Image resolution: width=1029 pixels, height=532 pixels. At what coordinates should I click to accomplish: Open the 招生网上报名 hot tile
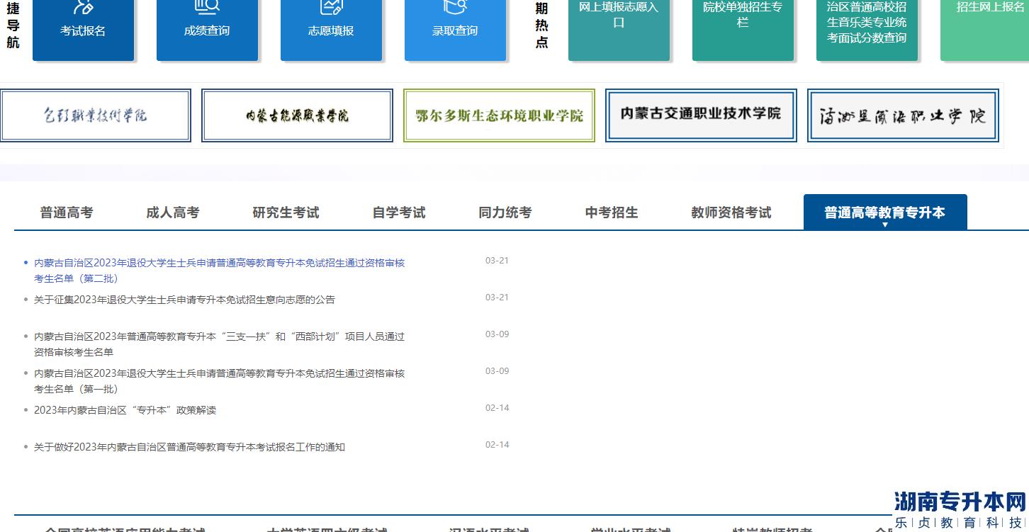point(984,30)
